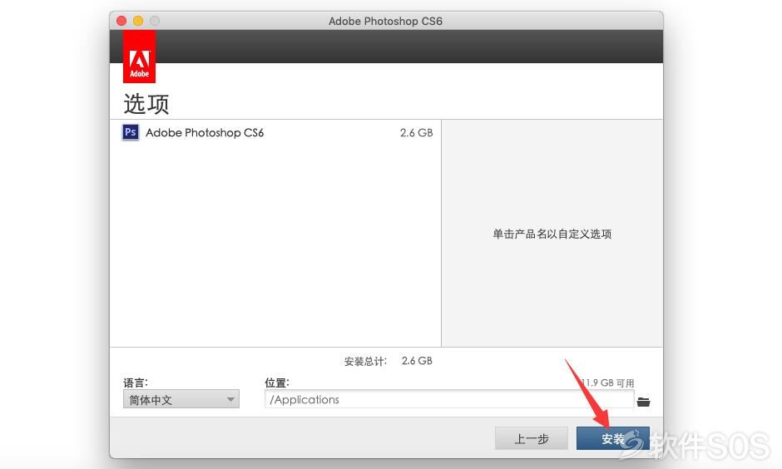Click the 位置 label
Viewport: 782px width, 469px height.
(x=277, y=383)
